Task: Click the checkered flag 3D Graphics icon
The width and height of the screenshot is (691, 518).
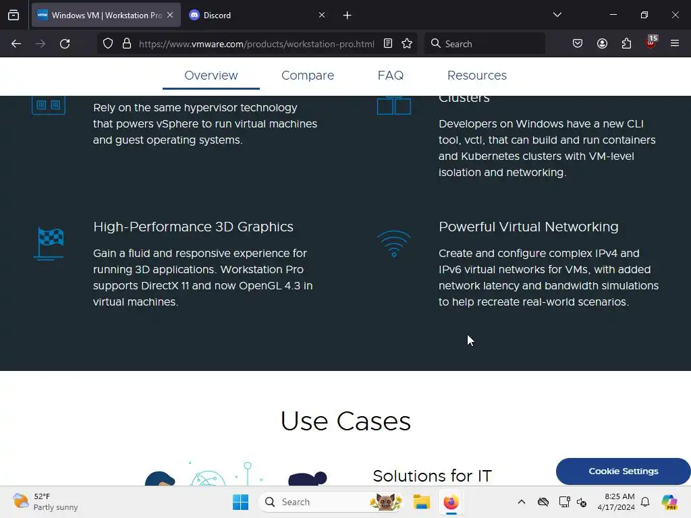Action: pyautogui.click(x=49, y=243)
